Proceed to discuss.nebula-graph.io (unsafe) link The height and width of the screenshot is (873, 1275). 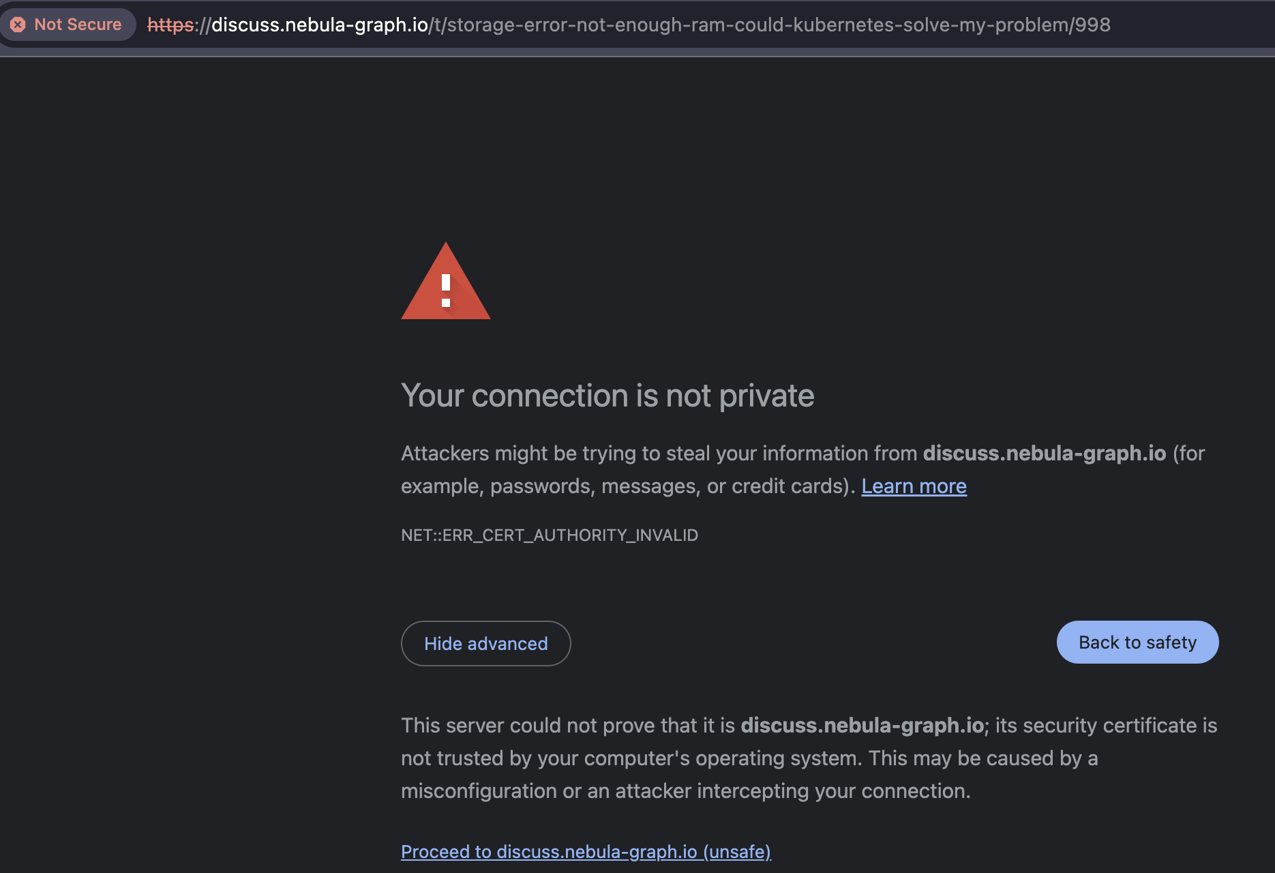click(x=586, y=852)
